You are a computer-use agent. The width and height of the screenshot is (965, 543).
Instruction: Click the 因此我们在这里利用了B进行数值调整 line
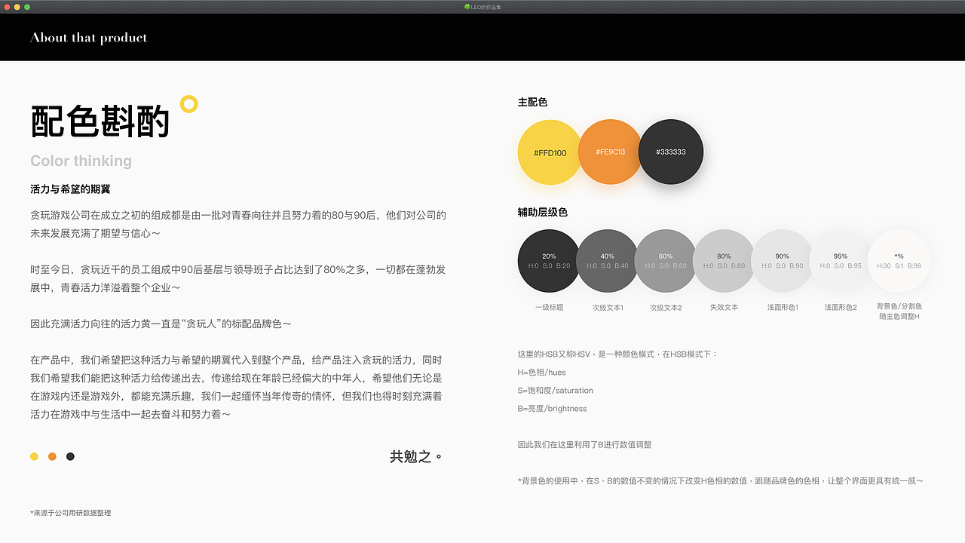(584, 445)
